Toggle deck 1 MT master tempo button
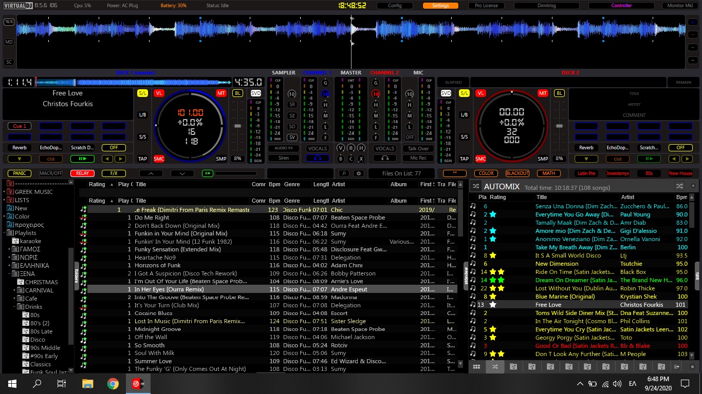The height and width of the screenshot is (394, 702). [221, 93]
